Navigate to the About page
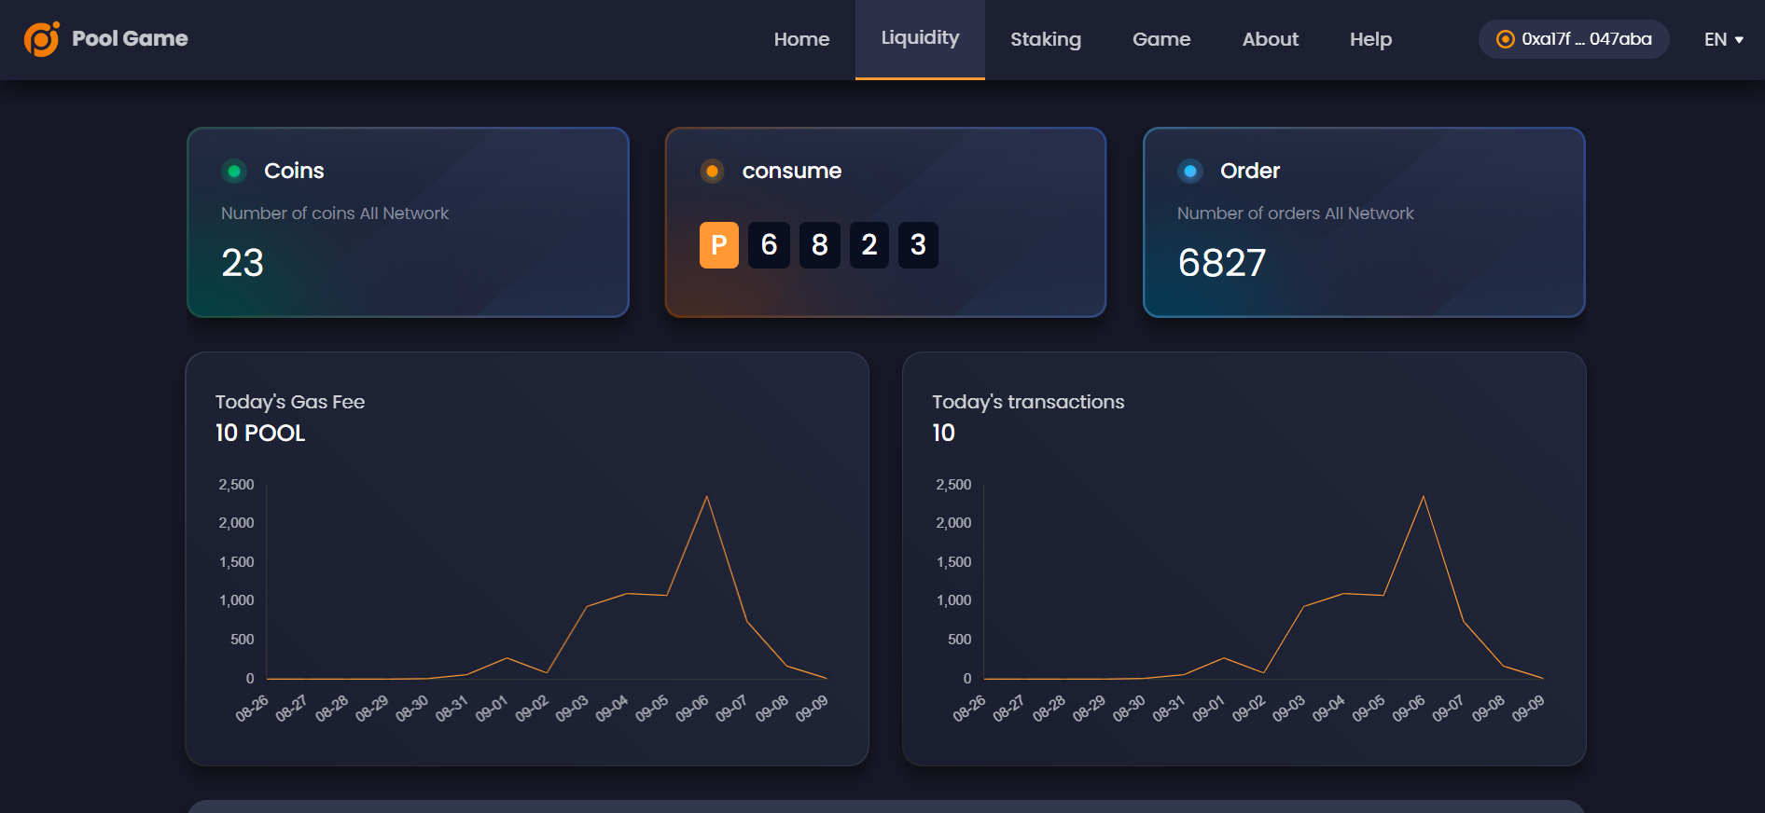Viewport: 1765px width, 813px height. coord(1270,39)
